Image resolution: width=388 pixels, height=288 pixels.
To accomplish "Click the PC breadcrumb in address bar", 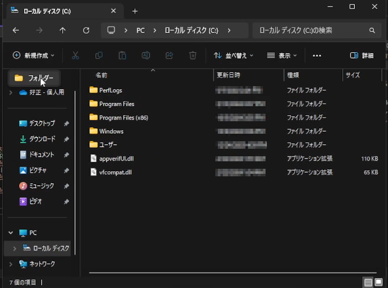I will click(141, 31).
